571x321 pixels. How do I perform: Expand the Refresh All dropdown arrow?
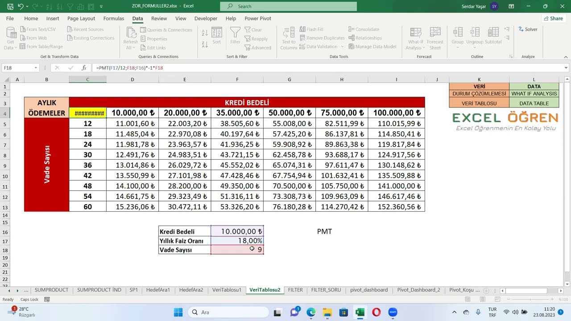134,48
